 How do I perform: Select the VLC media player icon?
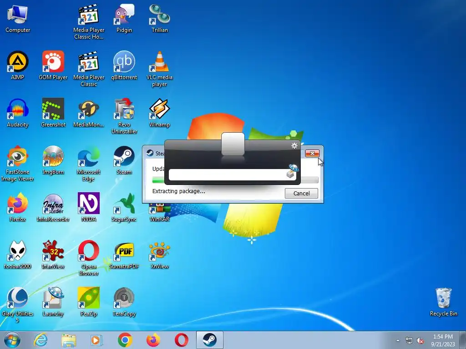pyautogui.click(x=160, y=69)
